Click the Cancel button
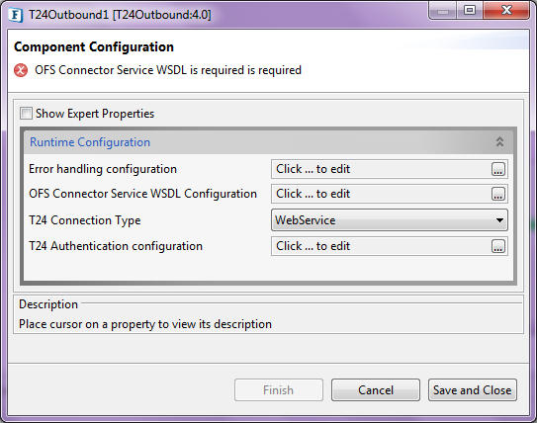Image resolution: width=537 pixels, height=423 pixels. click(x=376, y=389)
